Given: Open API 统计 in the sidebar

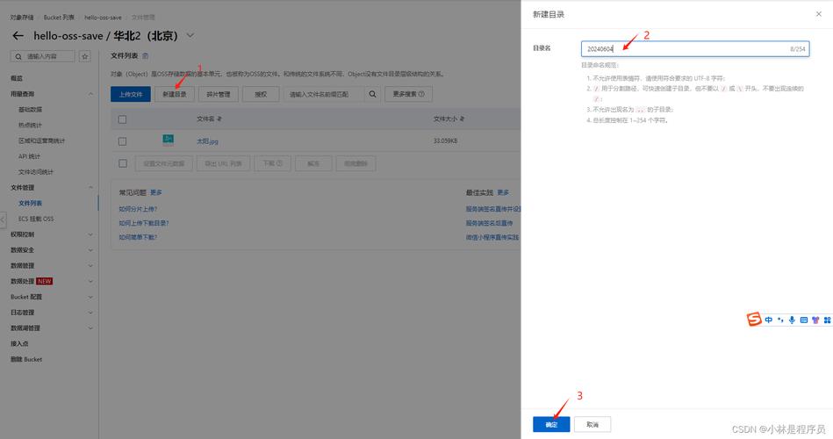Looking at the screenshot, I should (29, 156).
